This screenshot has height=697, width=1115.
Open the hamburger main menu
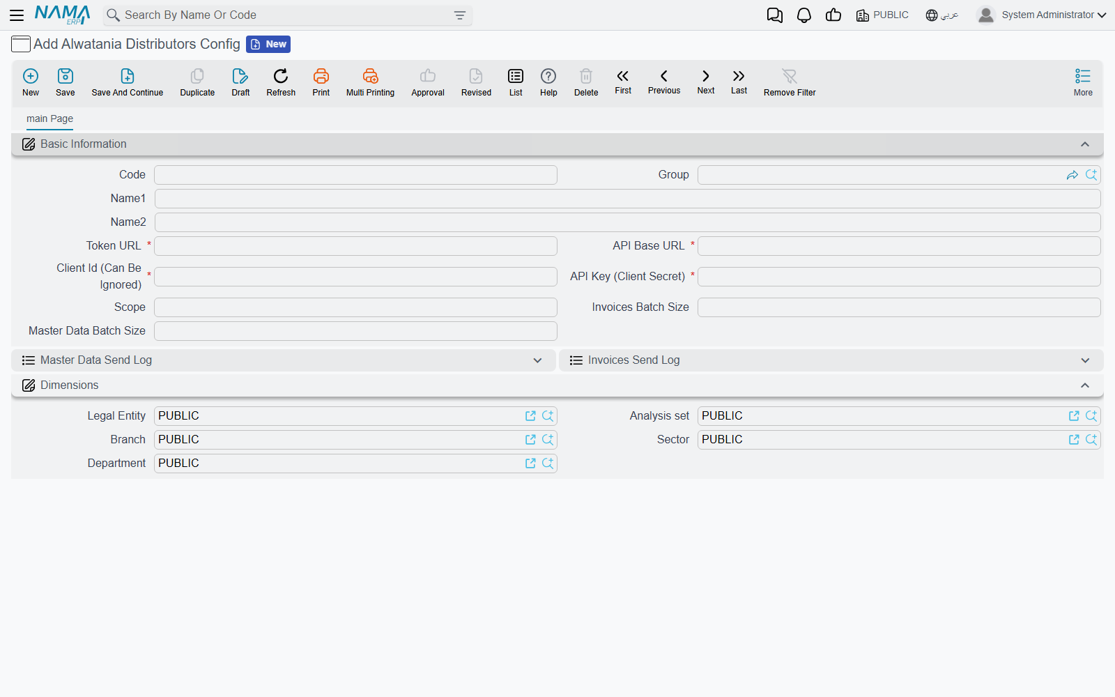tap(17, 15)
